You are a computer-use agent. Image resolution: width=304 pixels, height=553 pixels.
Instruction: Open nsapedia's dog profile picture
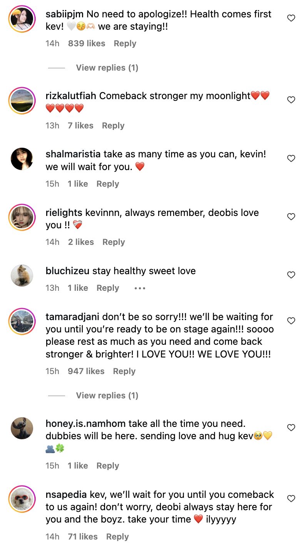[22, 499]
